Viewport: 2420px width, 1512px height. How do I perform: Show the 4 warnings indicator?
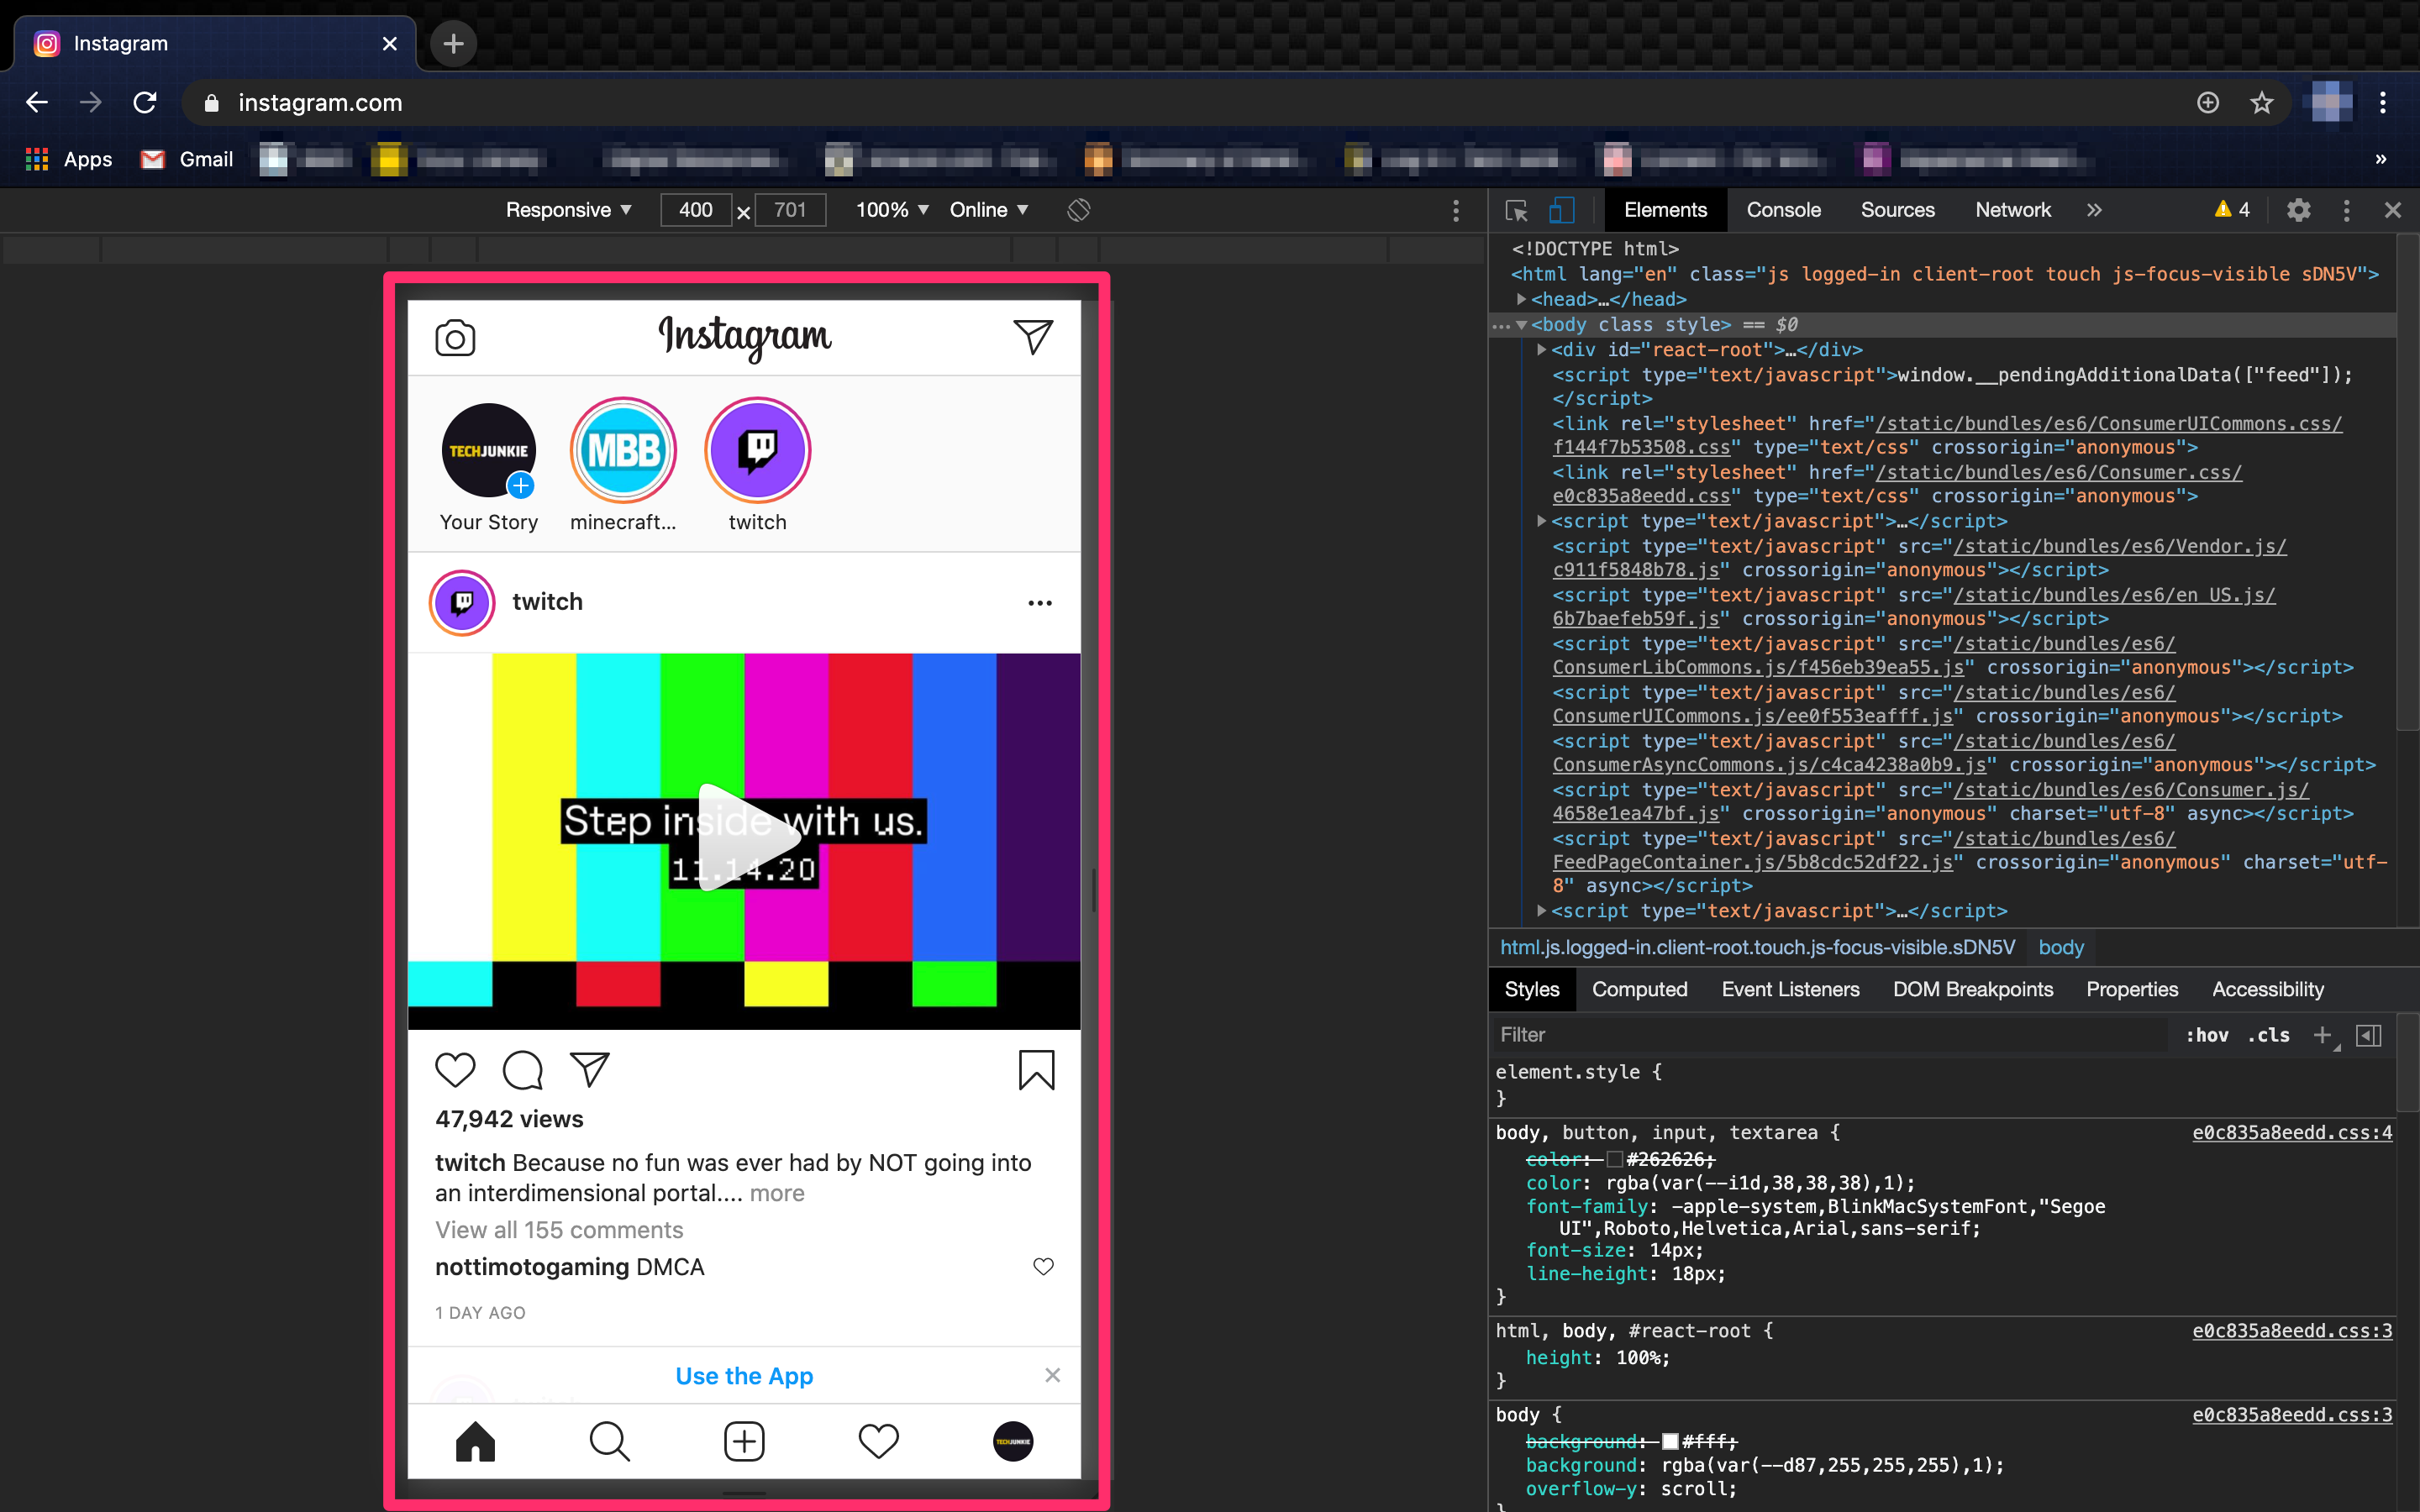(2232, 210)
